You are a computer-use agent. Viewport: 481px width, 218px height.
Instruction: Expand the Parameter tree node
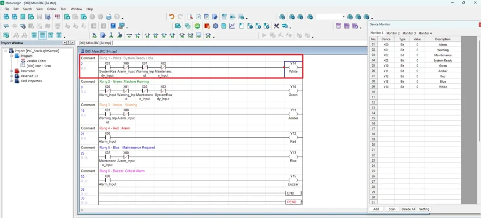click(12, 71)
